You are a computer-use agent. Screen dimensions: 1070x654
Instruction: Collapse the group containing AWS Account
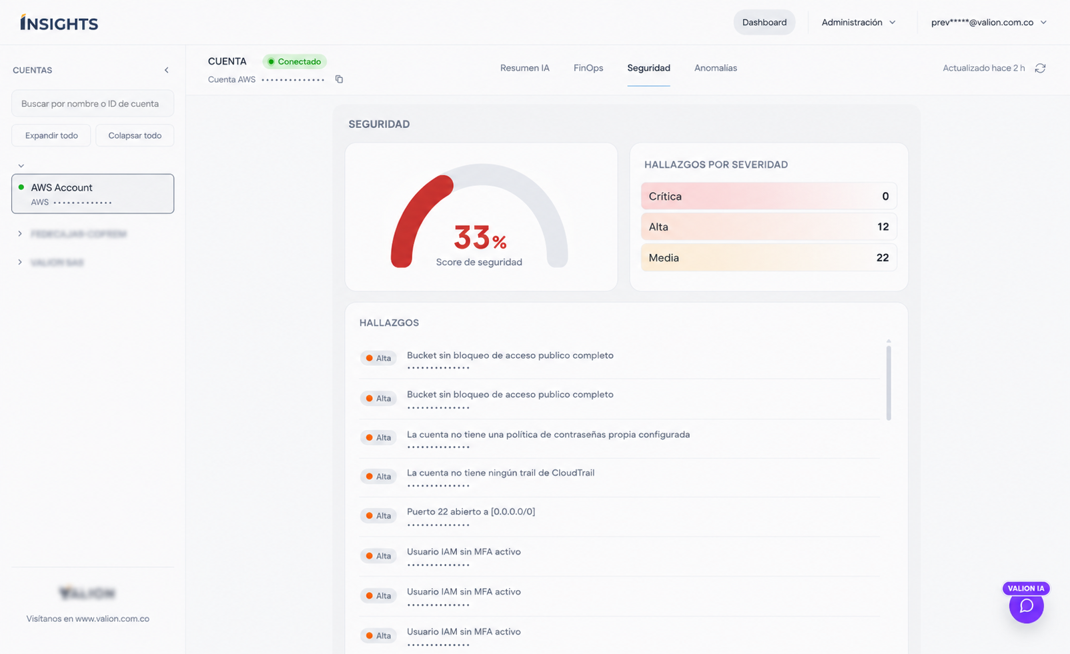pyautogui.click(x=21, y=165)
